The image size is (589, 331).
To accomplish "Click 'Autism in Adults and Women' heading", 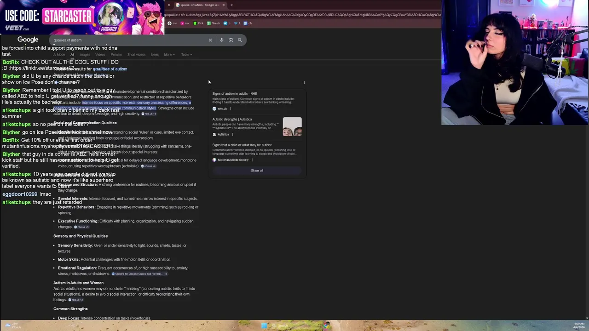I will point(78,283).
